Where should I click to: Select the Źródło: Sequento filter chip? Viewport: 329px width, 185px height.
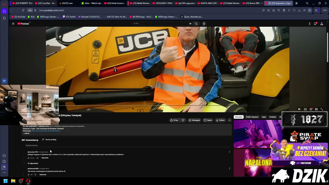click(x=252, y=117)
